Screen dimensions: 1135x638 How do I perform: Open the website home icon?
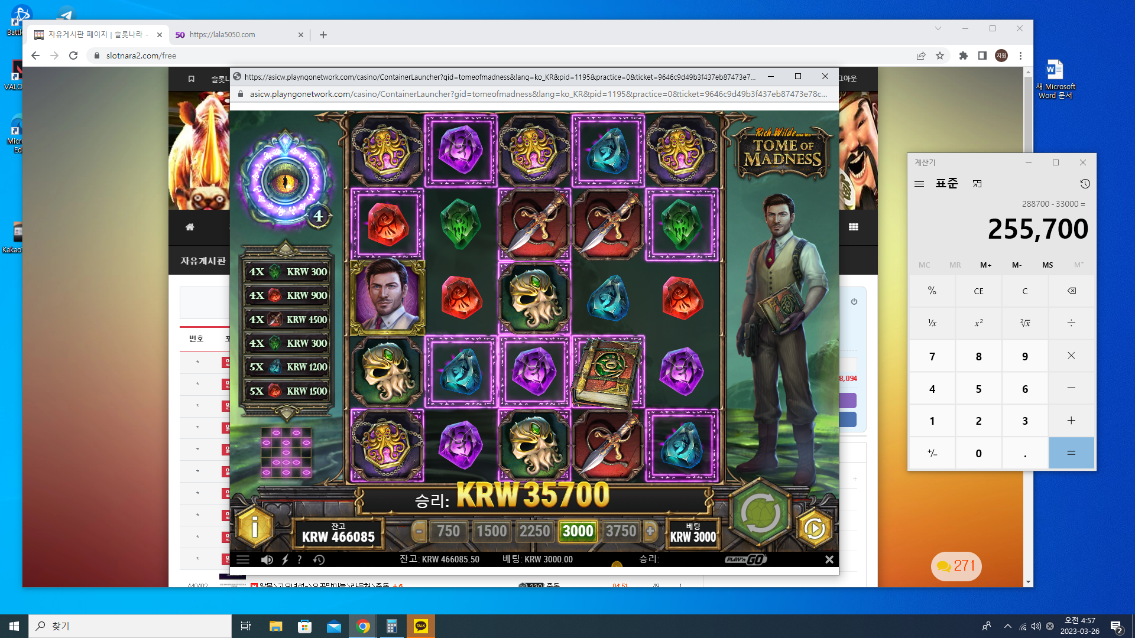coord(190,227)
